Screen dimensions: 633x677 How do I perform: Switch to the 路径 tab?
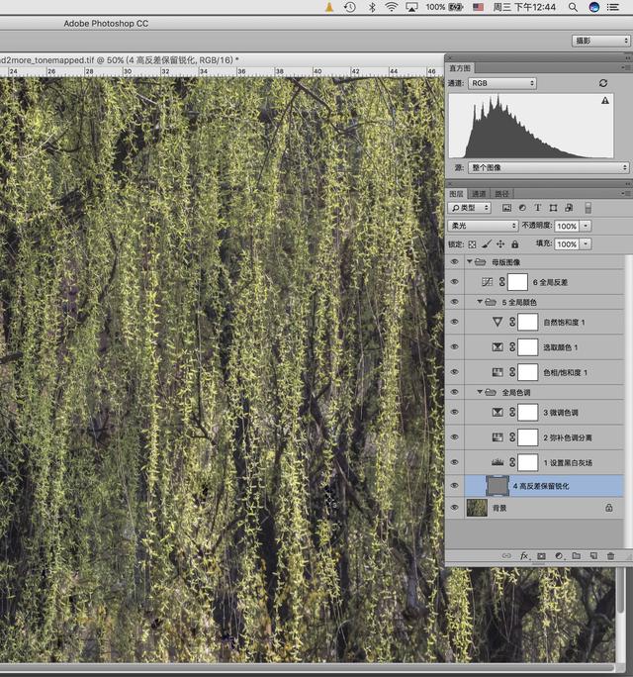tap(502, 194)
